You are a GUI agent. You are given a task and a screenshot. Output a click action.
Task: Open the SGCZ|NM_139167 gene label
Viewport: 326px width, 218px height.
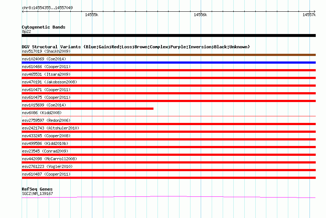(x=37, y=194)
